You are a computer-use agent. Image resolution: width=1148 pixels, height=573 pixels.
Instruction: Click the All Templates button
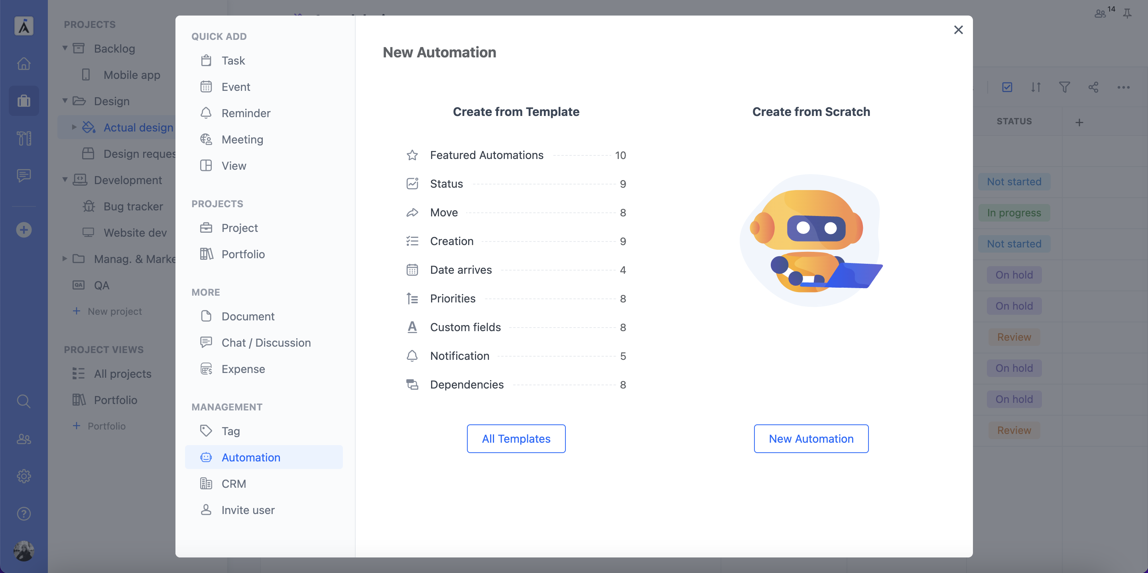[x=516, y=439]
